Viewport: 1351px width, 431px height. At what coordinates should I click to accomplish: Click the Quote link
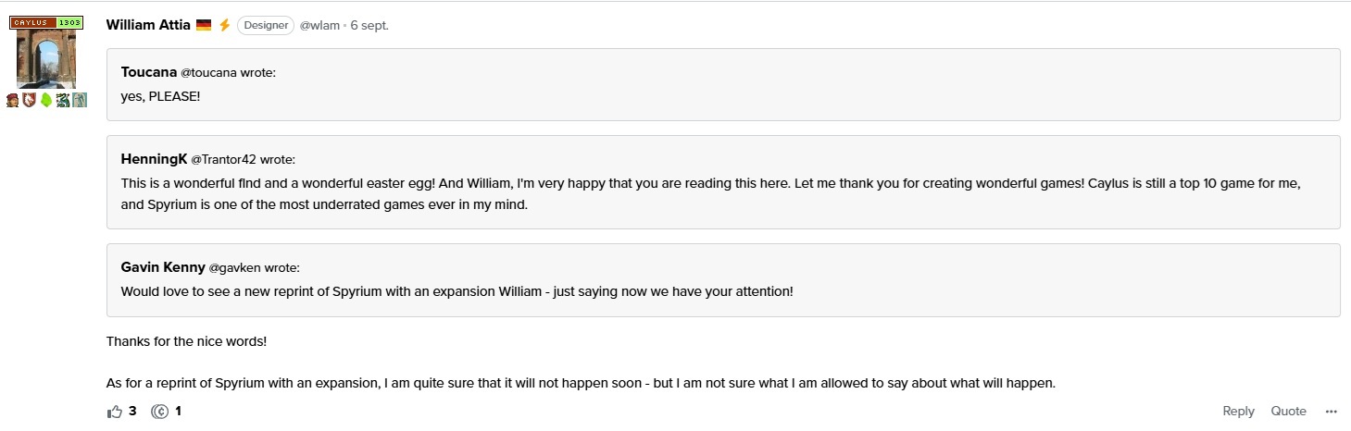[1288, 412]
